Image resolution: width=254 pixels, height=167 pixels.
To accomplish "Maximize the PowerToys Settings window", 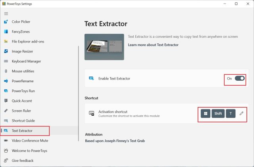I will [236, 4].
